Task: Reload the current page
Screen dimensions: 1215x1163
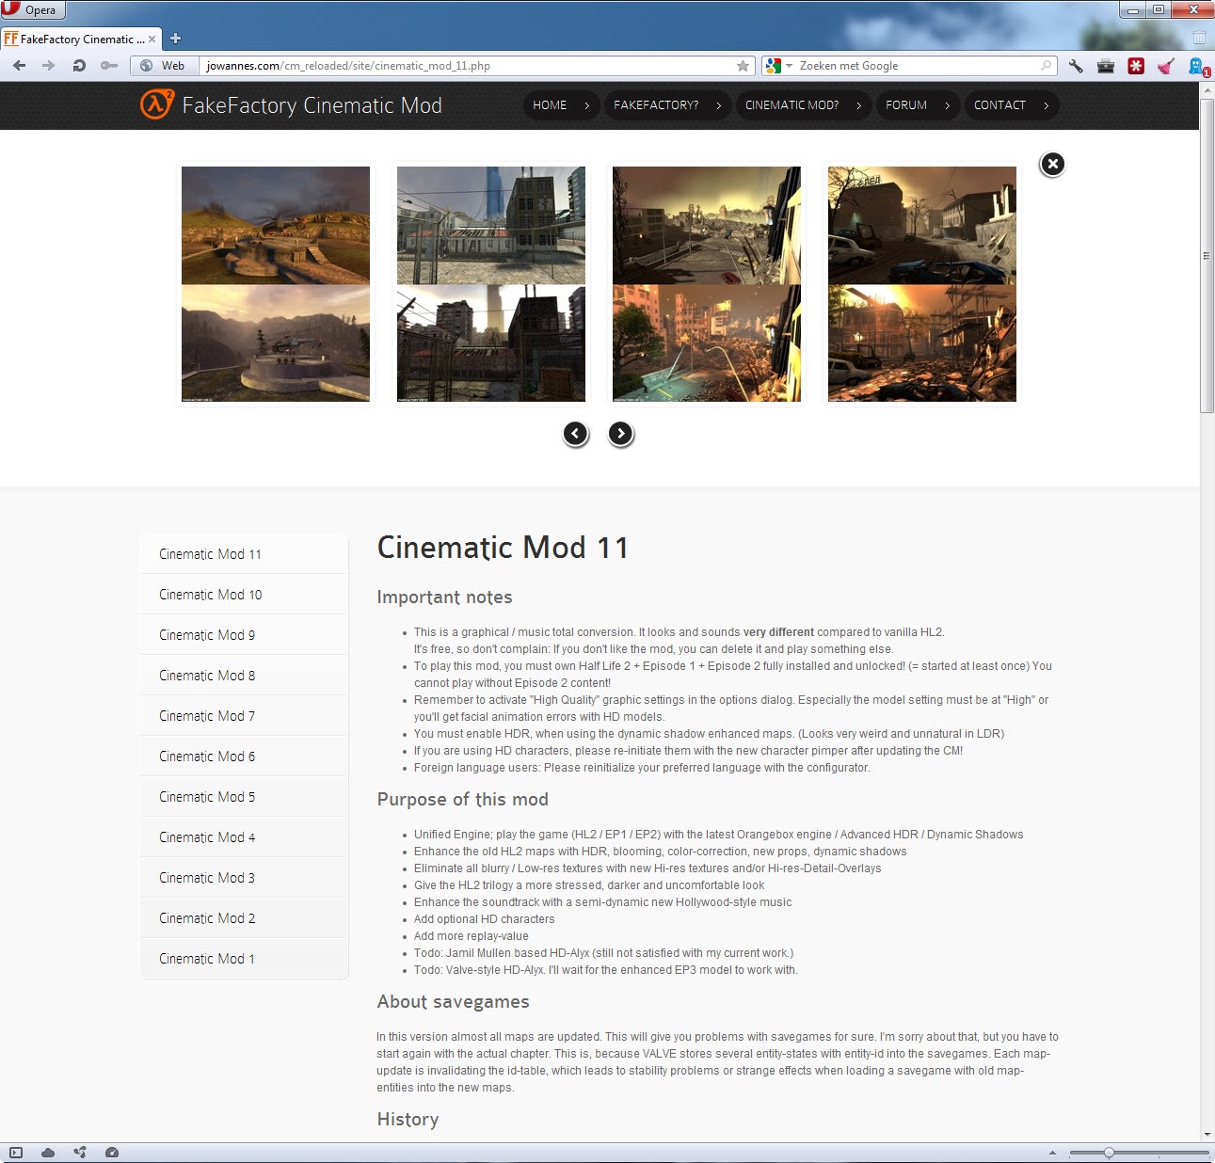Action: point(79,66)
